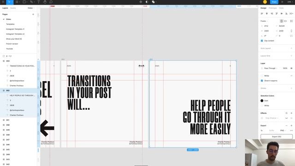This screenshot has height=166, width=295.
Task: Click the Create component icon
Action: [x=141, y=2]
